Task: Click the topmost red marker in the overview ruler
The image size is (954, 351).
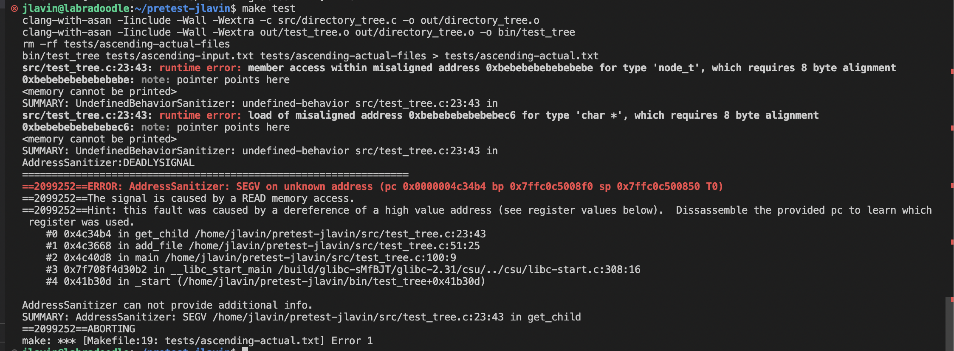Action: click(952, 71)
